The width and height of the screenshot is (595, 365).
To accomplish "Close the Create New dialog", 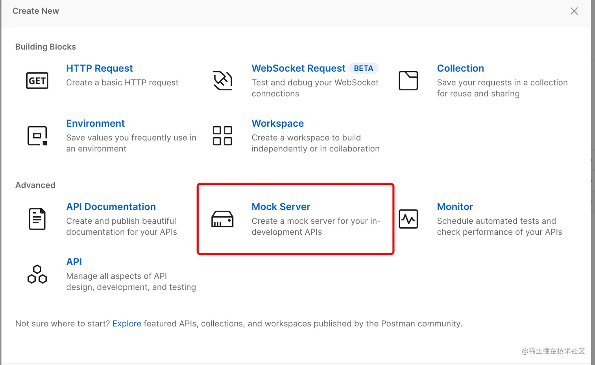I will (574, 11).
